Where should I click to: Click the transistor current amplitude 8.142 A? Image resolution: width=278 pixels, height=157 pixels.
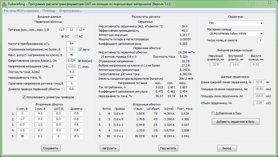(x=185, y=70)
